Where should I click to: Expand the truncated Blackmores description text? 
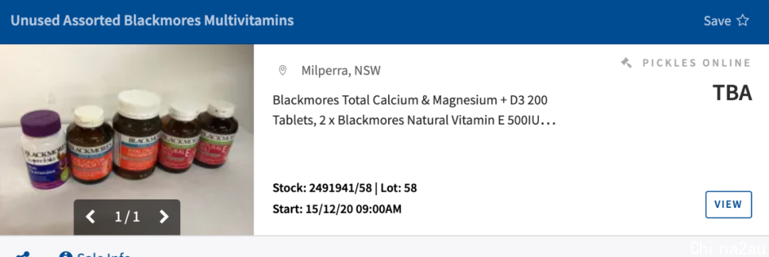tap(414, 110)
